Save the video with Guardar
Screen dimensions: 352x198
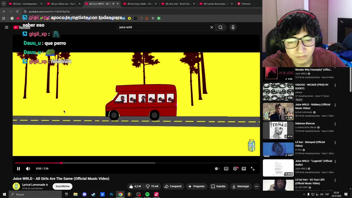(x=218, y=186)
